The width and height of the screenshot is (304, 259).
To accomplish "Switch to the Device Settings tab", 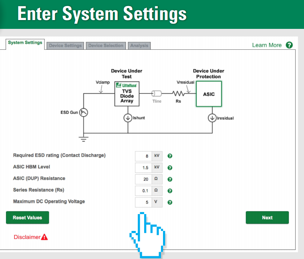I will tap(65, 46).
